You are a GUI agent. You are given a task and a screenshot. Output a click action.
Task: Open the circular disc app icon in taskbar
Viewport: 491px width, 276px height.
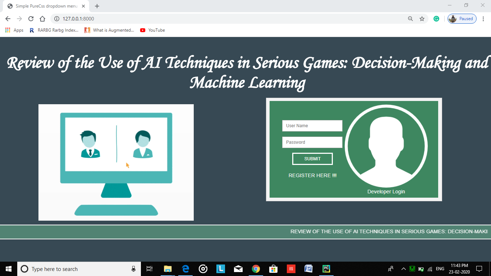[203, 269]
